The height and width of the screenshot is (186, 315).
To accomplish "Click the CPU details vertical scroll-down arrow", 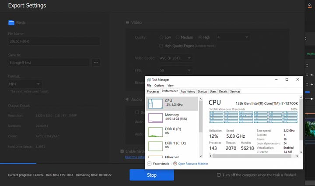I will pos(301,152).
